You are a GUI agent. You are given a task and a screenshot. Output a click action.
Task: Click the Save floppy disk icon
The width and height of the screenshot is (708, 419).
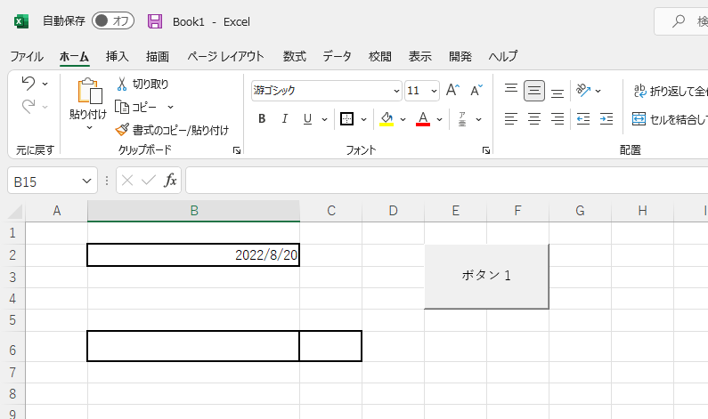[155, 21]
